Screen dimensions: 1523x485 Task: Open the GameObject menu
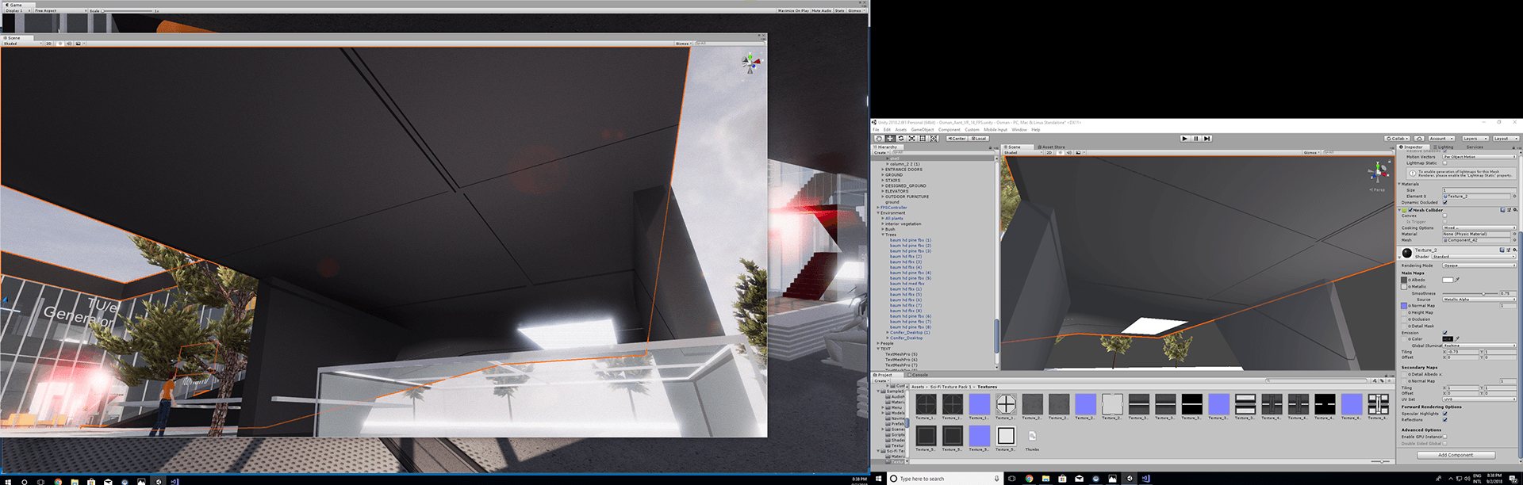[x=922, y=130]
